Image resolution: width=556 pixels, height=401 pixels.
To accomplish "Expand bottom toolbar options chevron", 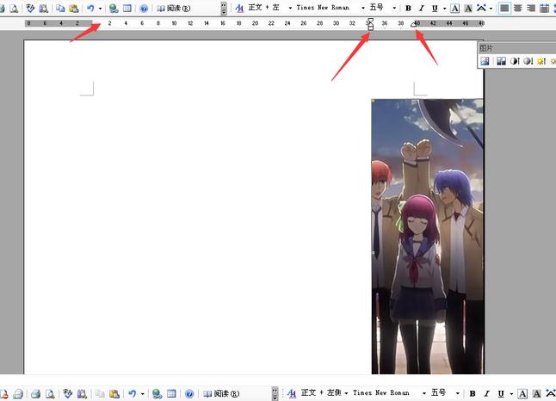I will [x=275, y=393].
